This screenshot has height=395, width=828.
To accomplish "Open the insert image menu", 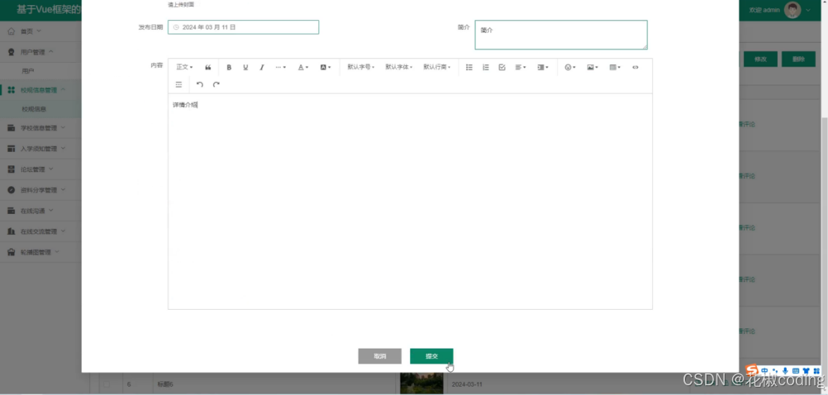I will pyautogui.click(x=592, y=67).
